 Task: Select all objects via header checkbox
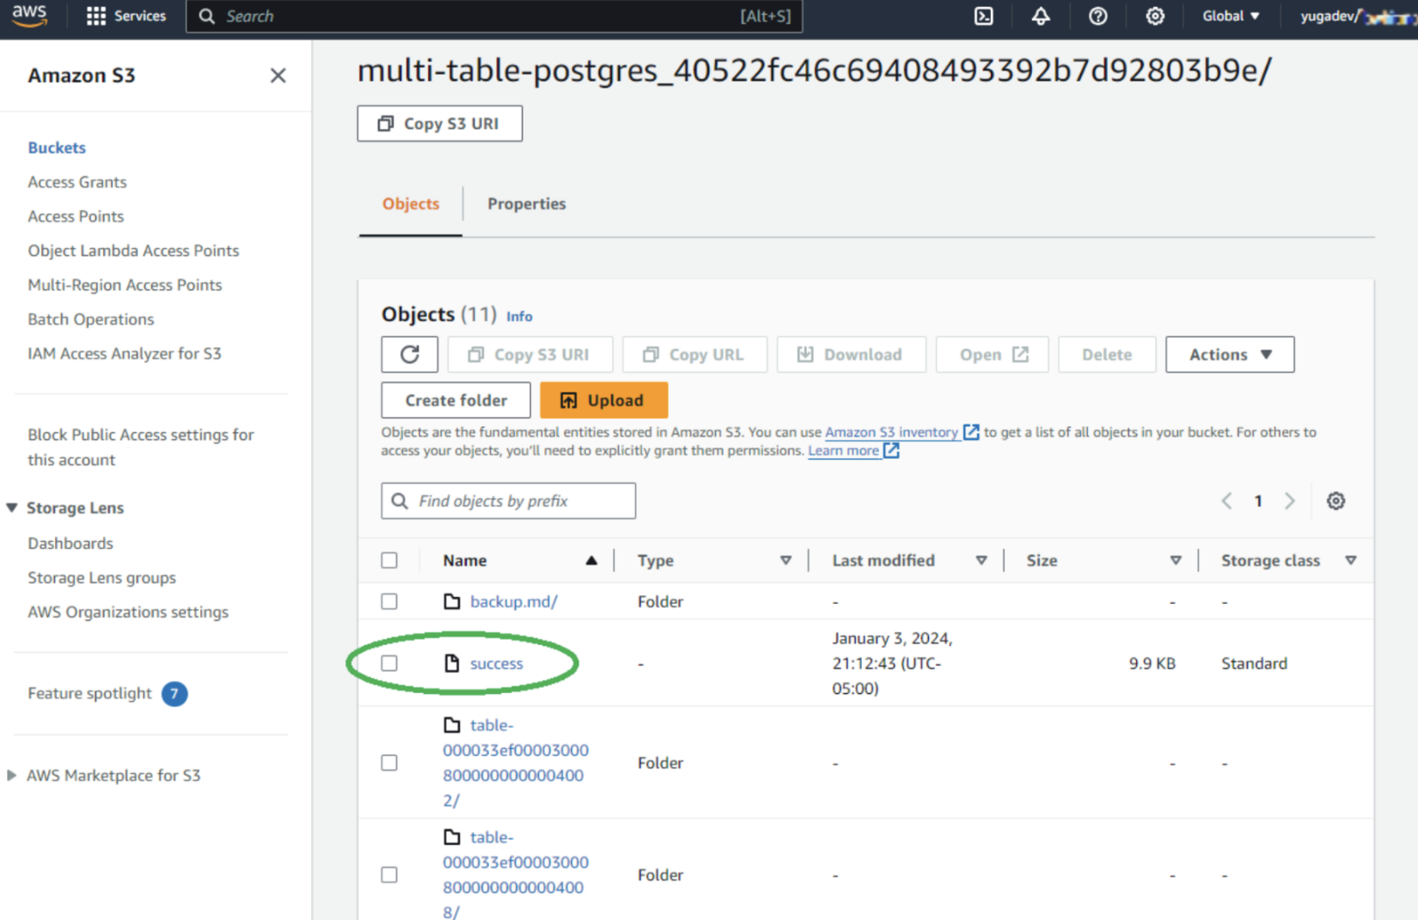389,559
